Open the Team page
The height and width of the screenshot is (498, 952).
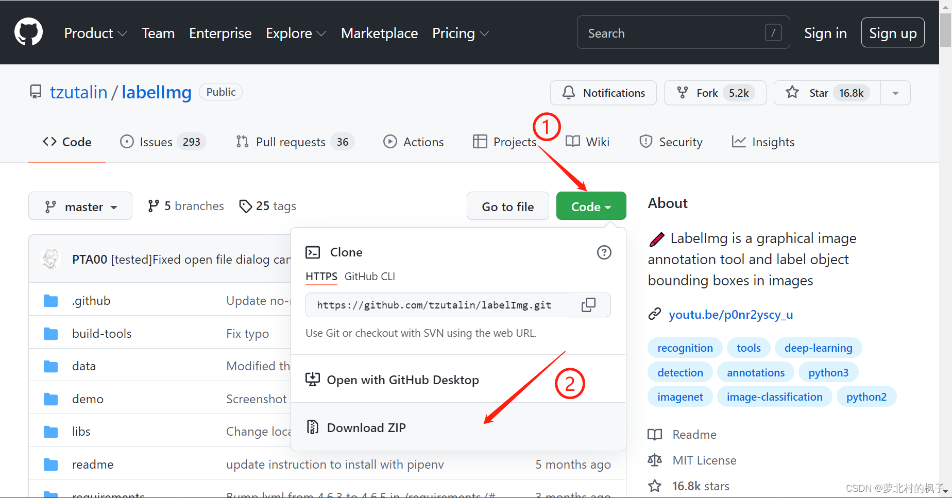tap(158, 33)
